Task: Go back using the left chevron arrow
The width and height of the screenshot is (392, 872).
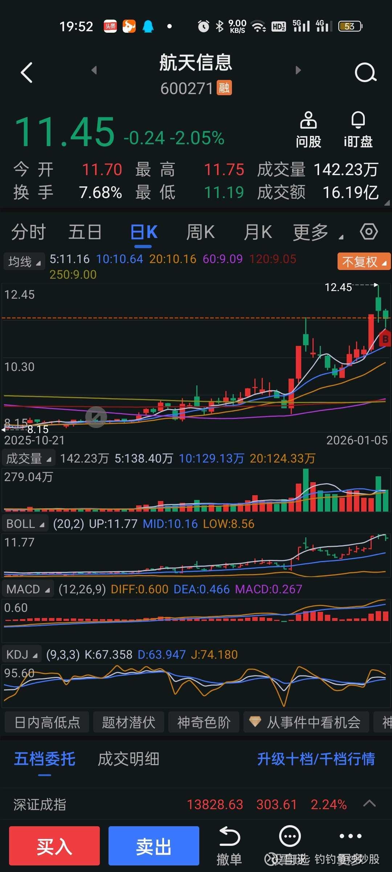Action: pos(26,72)
